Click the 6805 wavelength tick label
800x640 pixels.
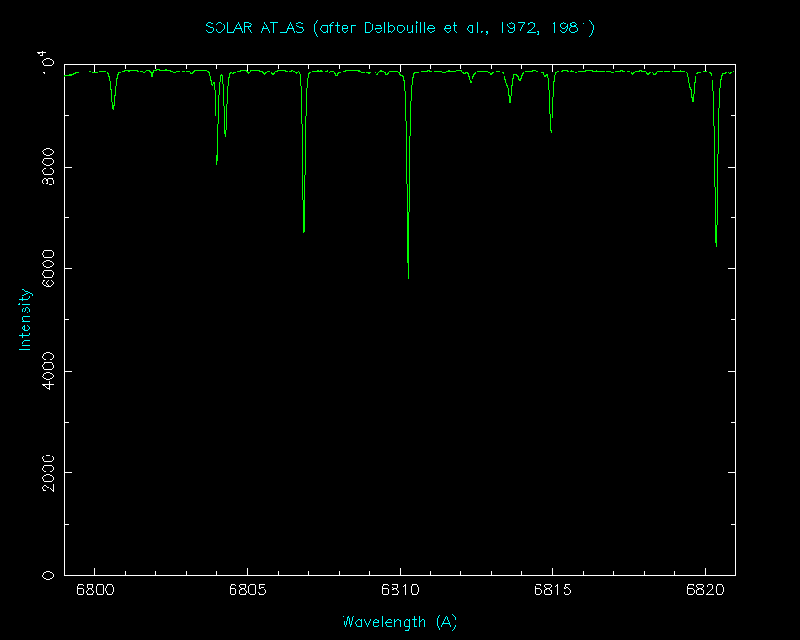pyautogui.click(x=248, y=590)
